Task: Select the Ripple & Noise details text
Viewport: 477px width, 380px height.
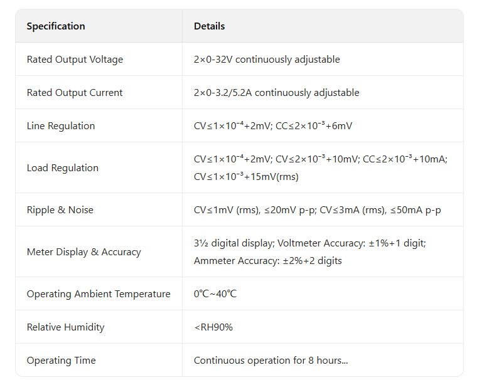Action: 317,210
